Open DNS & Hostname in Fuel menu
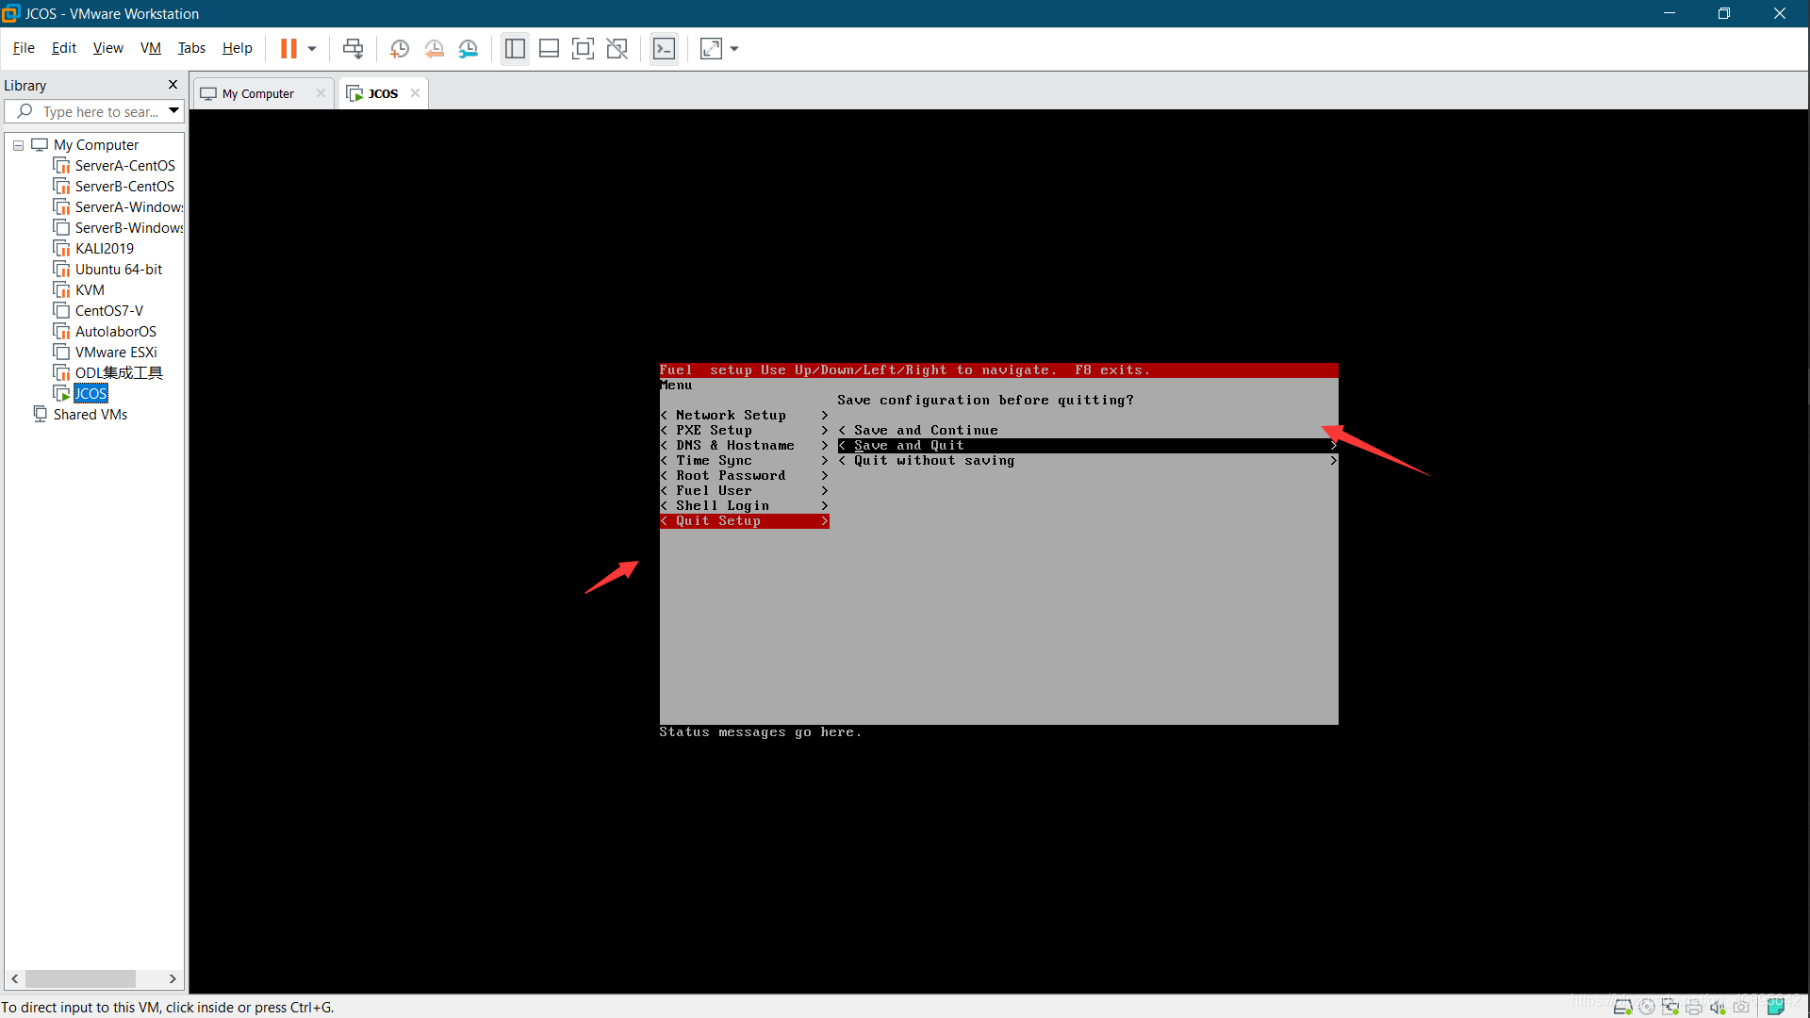1810x1018 pixels. click(745, 446)
